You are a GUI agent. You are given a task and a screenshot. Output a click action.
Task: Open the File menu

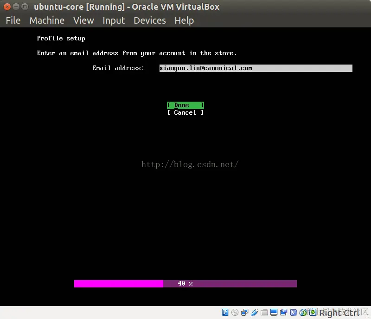[x=13, y=20]
